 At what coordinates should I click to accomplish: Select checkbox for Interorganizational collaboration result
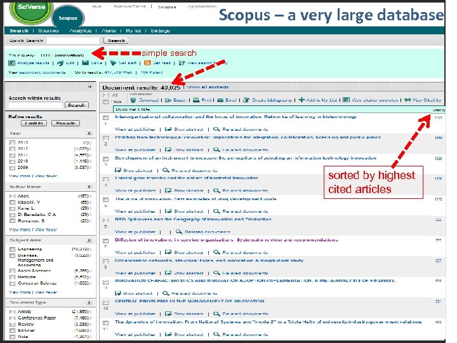(105, 118)
